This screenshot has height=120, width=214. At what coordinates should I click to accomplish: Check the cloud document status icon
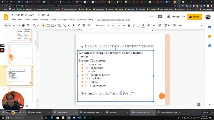[49, 15]
